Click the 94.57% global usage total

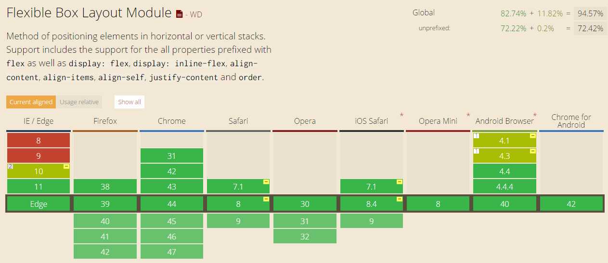(590, 13)
